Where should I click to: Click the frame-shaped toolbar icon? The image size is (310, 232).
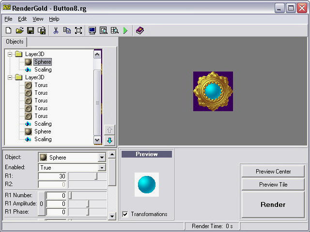tap(78, 30)
